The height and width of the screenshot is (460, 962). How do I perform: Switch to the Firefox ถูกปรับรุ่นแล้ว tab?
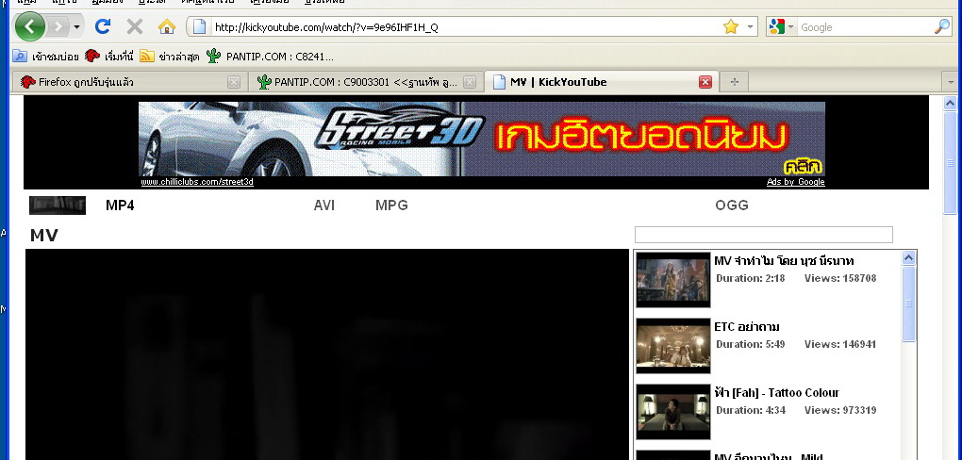coord(128,82)
